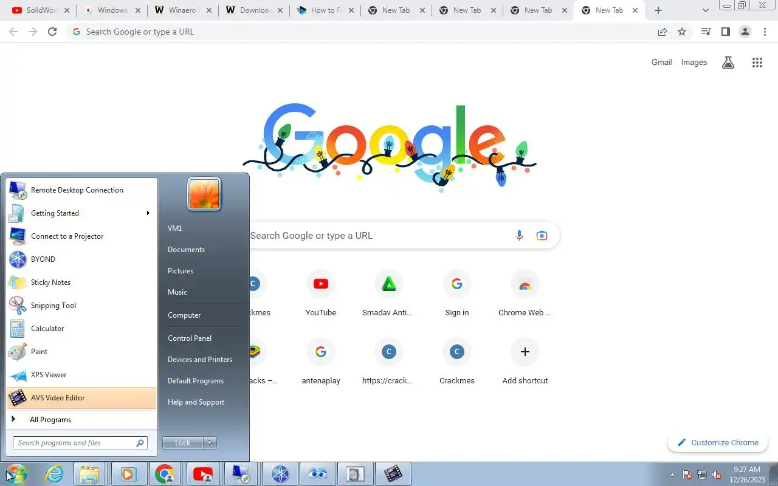Image resolution: width=778 pixels, height=486 pixels.
Task: Share this page icon in address bar
Action: click(x=663, y=32)
